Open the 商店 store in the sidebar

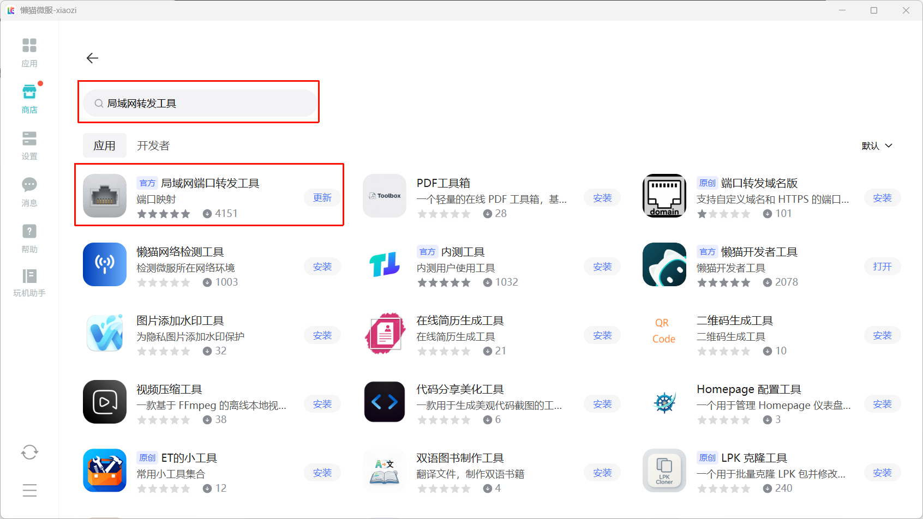coord(29,99)
